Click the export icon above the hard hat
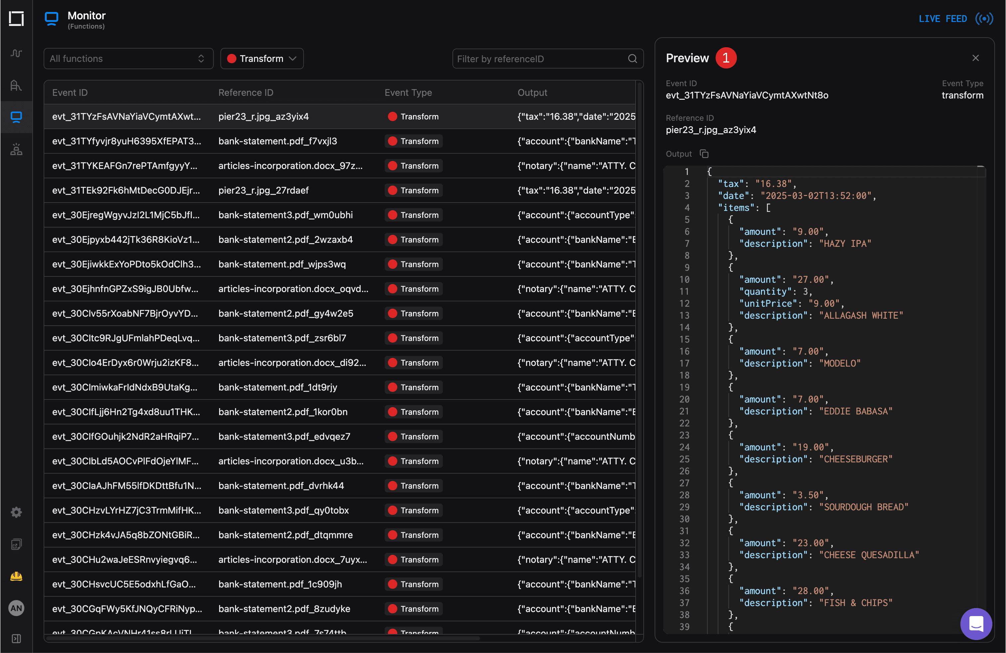This screenshot has width=1006, height=653. [x=16, y=544]
